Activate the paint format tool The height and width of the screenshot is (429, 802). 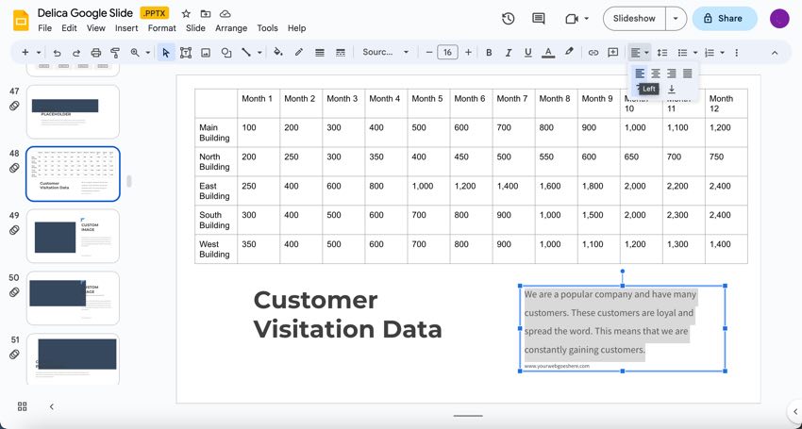(x=115, y=53)
